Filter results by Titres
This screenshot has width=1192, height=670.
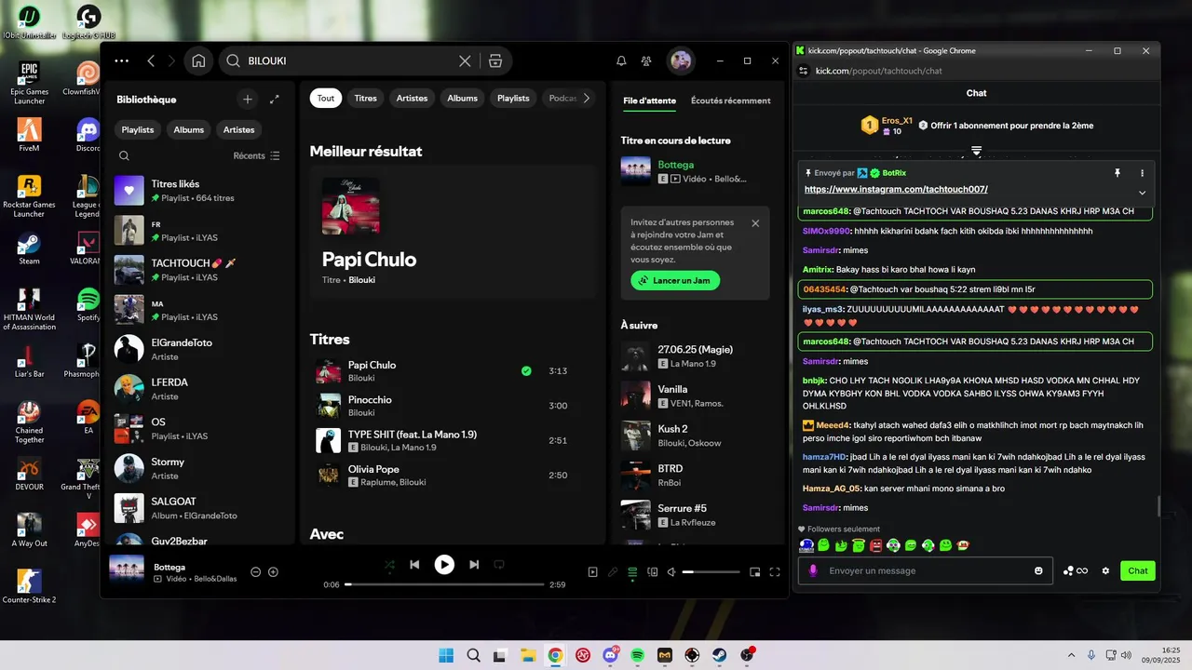[x=366, y=98]
